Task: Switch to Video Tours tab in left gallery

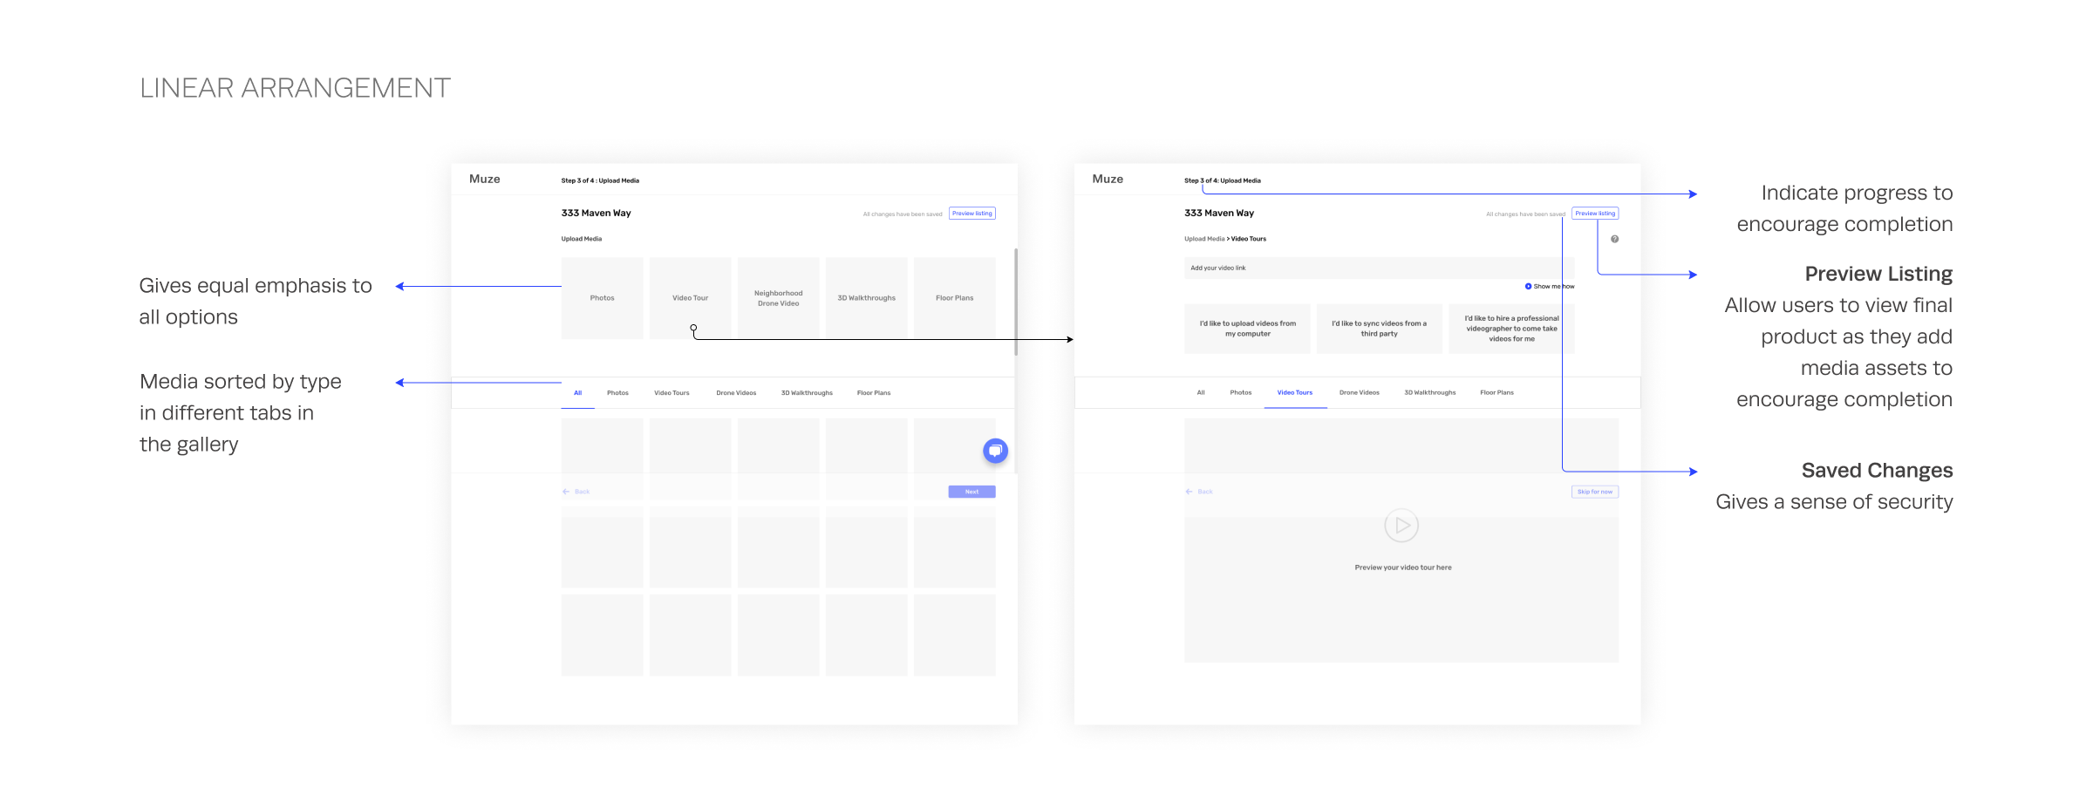Action: coord(672,393)
